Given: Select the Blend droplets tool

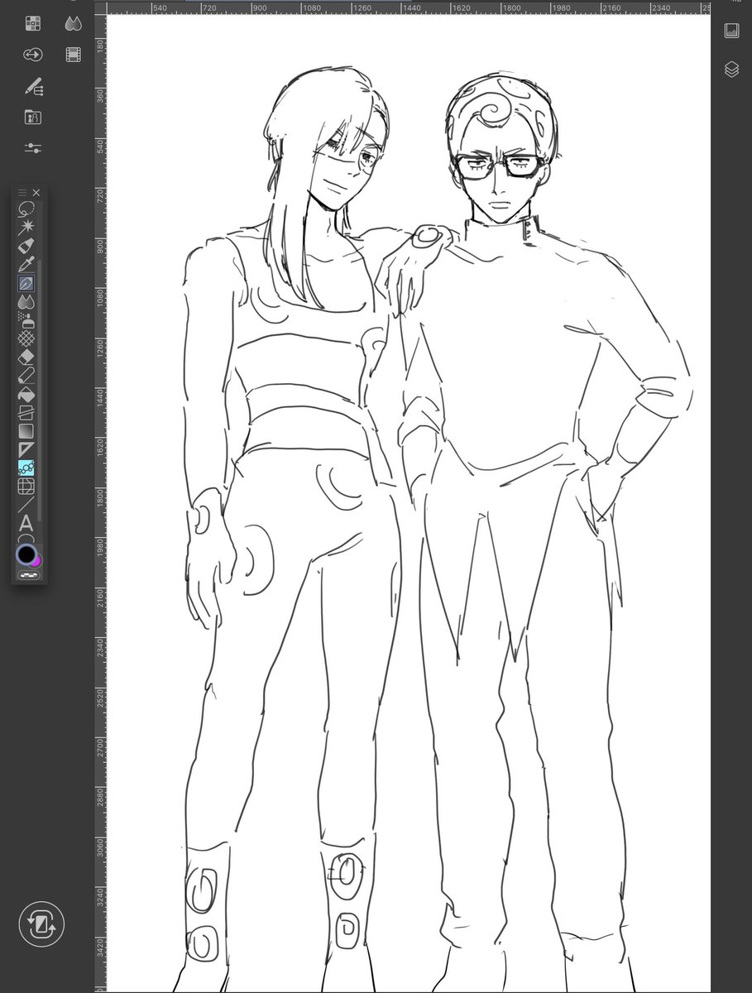Looking at the screenshot, I should (26, 302).
